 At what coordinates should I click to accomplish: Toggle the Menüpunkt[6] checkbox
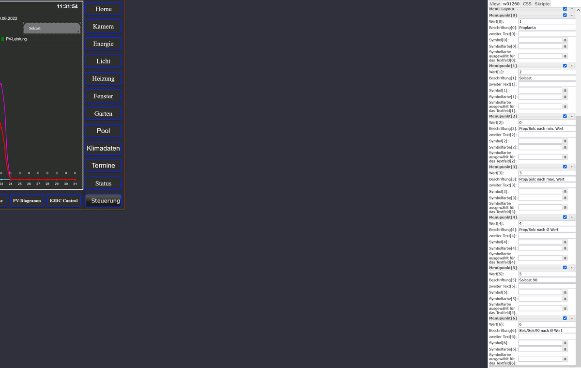(x=565, y=318)
